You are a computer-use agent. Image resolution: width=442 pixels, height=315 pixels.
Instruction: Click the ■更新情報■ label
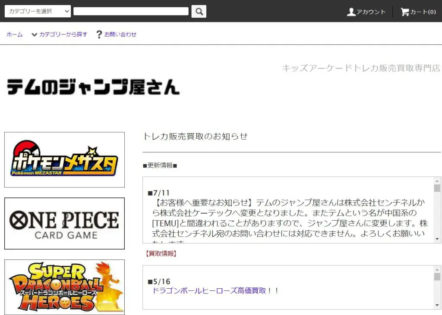coord(160,165)
